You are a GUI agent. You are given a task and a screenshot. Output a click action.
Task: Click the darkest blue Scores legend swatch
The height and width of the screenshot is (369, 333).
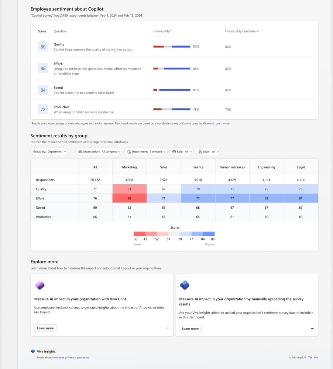pos(209,234)
